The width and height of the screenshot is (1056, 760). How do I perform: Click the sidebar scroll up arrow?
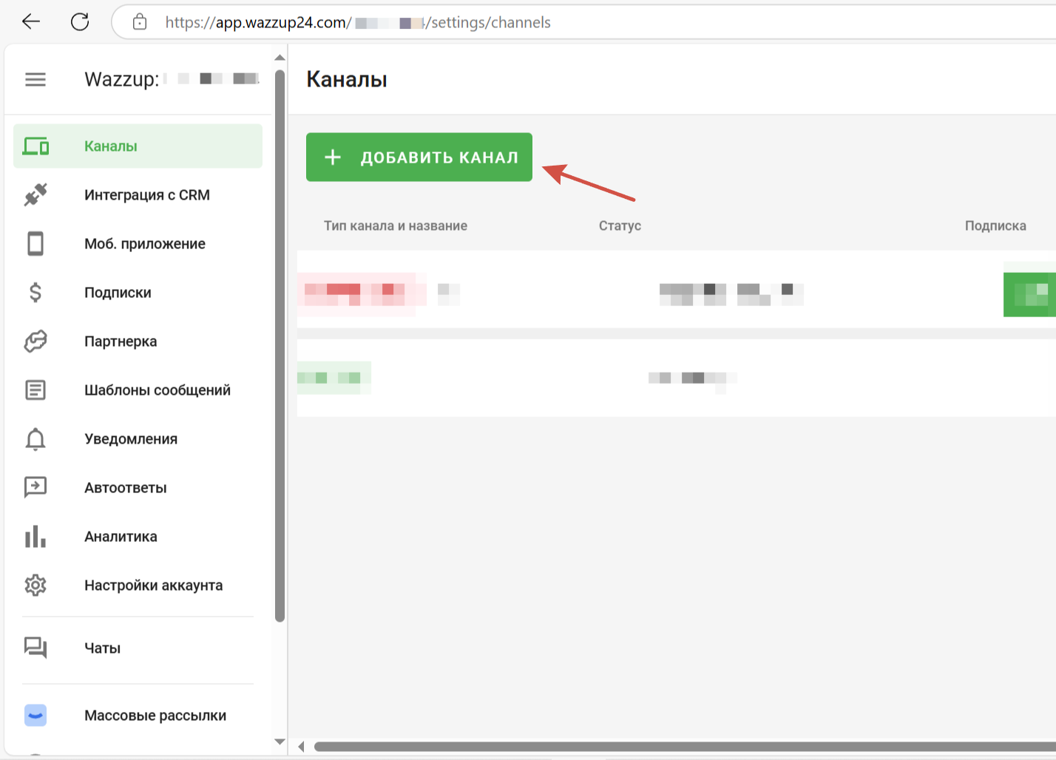click(280, 58)
